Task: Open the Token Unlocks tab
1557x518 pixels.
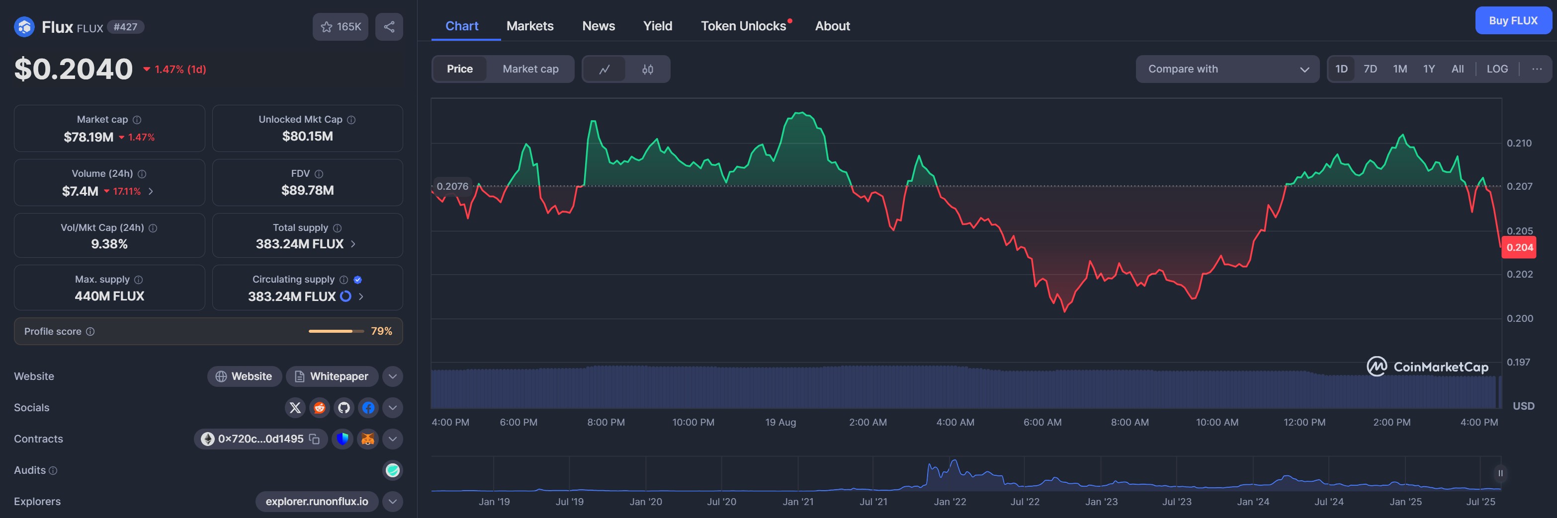Action: click(743, 26)
